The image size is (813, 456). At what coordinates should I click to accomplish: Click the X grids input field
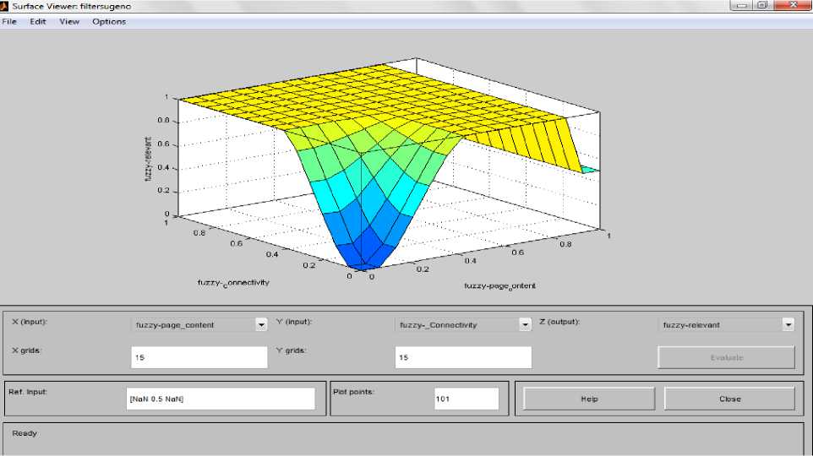tap(199, 357)
